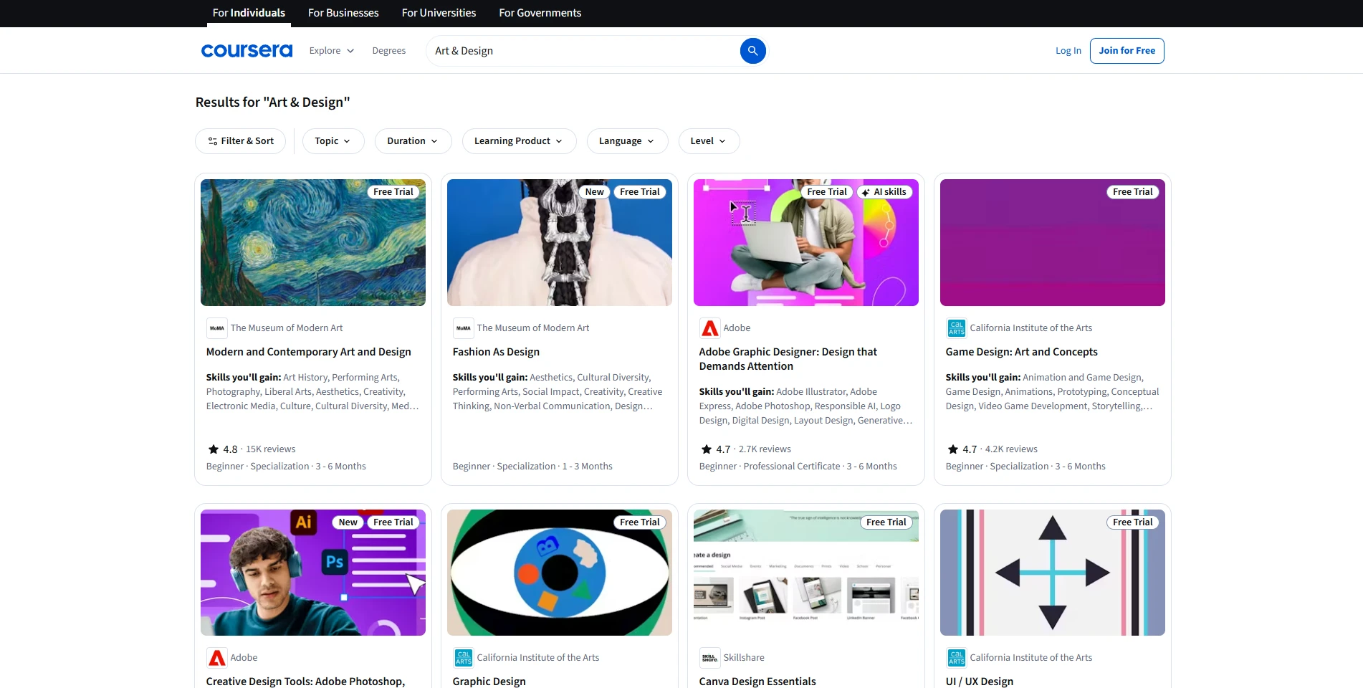Click the Coursera logo
This screenshot has width=1363, height=688.
(246, 50)
